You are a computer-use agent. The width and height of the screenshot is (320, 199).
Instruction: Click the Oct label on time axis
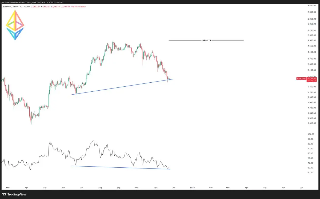[137, 188]
